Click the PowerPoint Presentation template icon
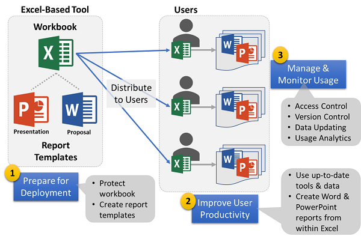 pyautogui.click(x=31, y=109)
